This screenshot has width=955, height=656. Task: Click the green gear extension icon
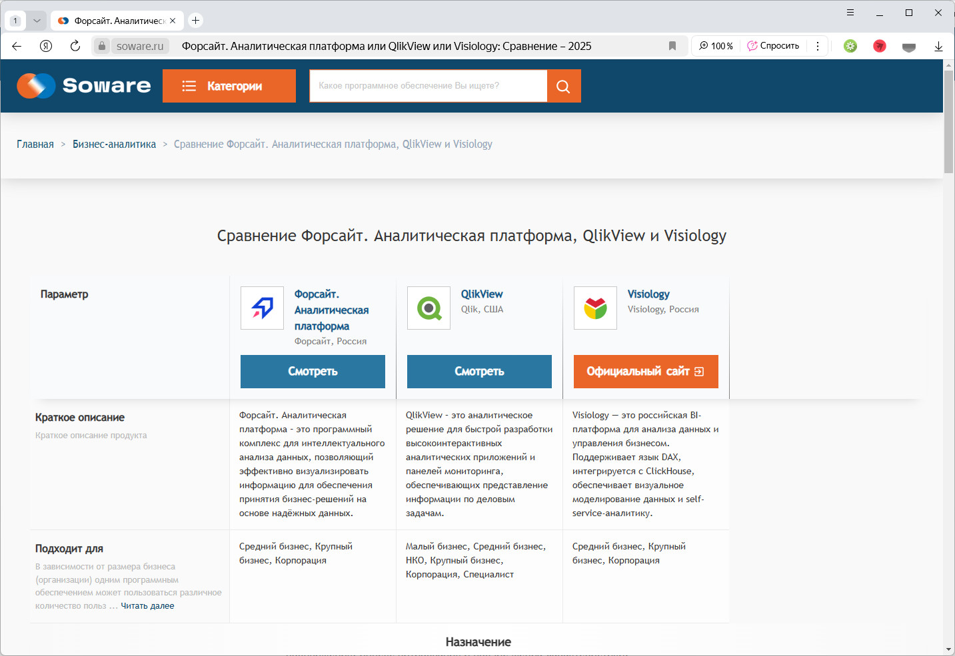pyautogui.click(x=850, y=46)
